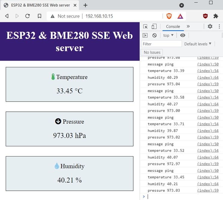Click the page heading ESP32 & BME280 SSE Web server
The width and height of the screenshot is (223, 200).
click(x=70, y=41)
